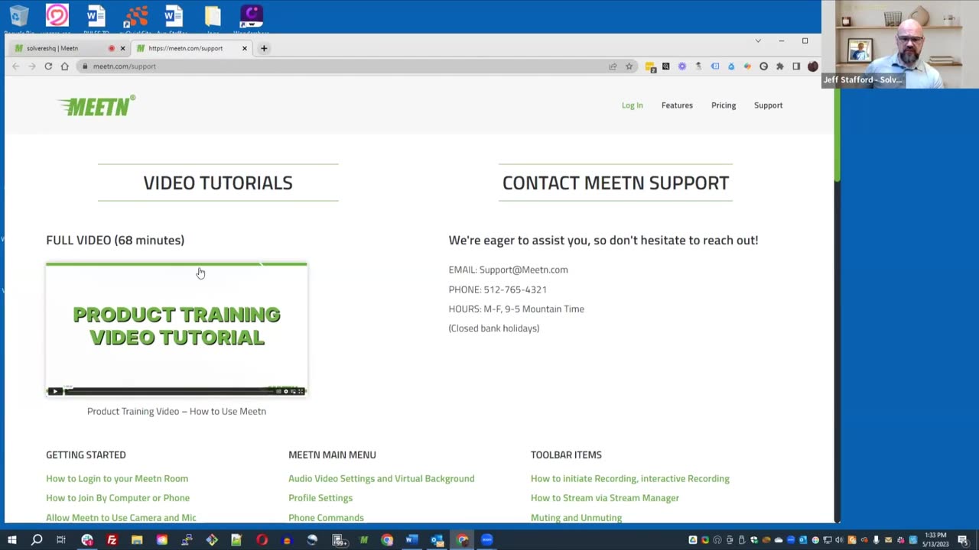Reload the Meetn support page
The height and width of the screenshot is (550, 979).
coord(48,66)
